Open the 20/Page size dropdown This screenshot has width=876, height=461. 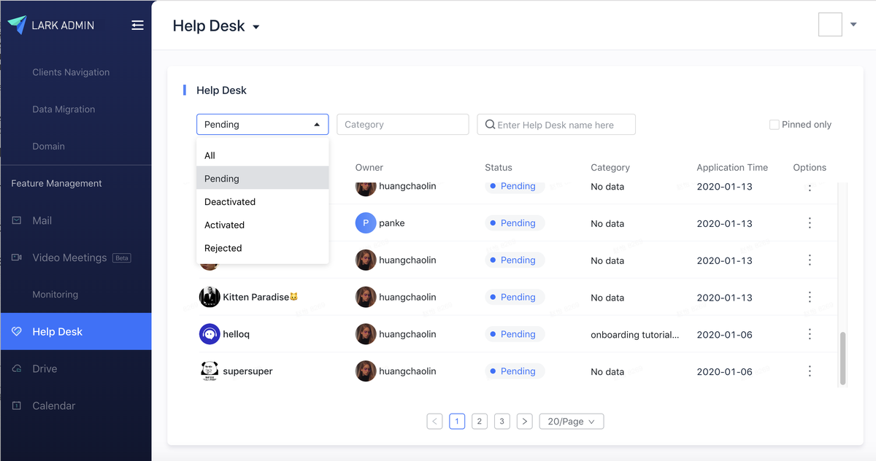(571, 422)
